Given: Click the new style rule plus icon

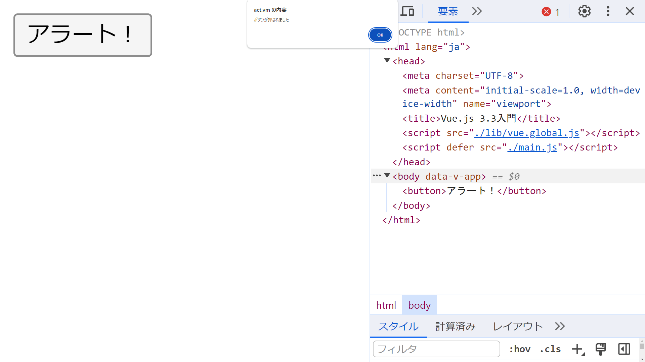Looking at the screenshot, I should pyautogui.click(x=577, y=349).
